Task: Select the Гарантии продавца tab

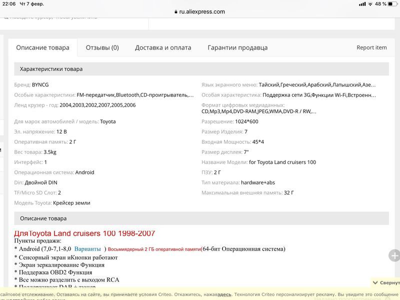Action: 237,47
